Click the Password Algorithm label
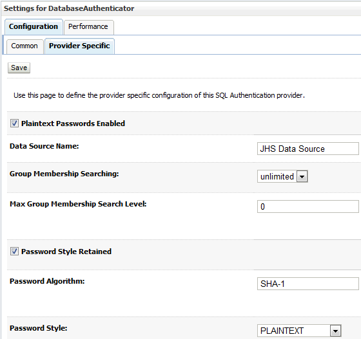Image resolution: width=361 pixels, height=339 pixels. 47,281
